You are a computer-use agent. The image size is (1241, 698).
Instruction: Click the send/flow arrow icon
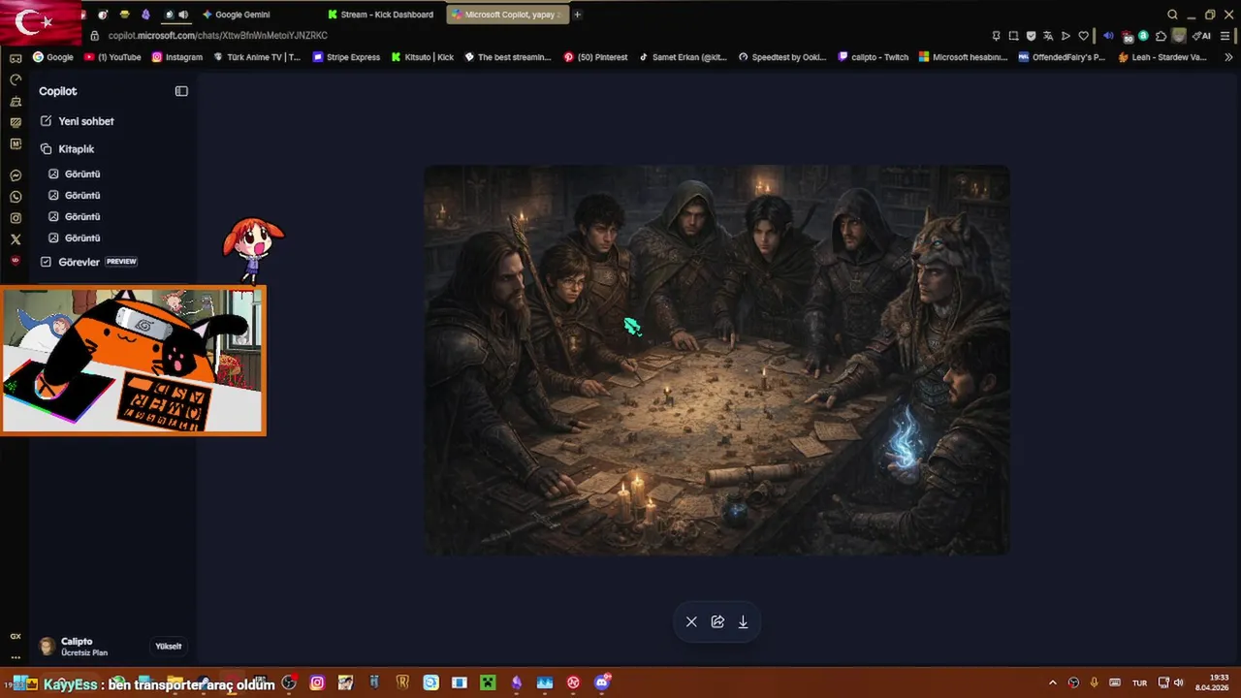click(x=1066, y=36)
